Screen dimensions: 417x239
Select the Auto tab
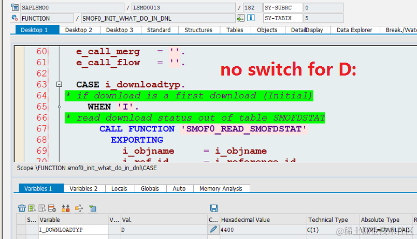pos(179,188)
